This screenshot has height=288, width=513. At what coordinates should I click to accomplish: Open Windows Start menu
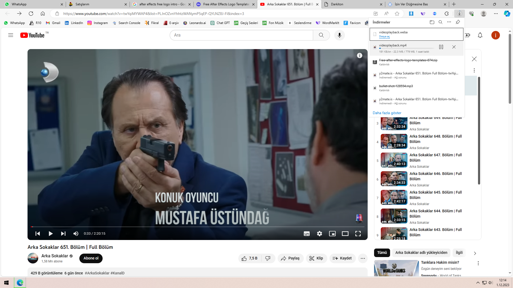(x=6, y=283)
